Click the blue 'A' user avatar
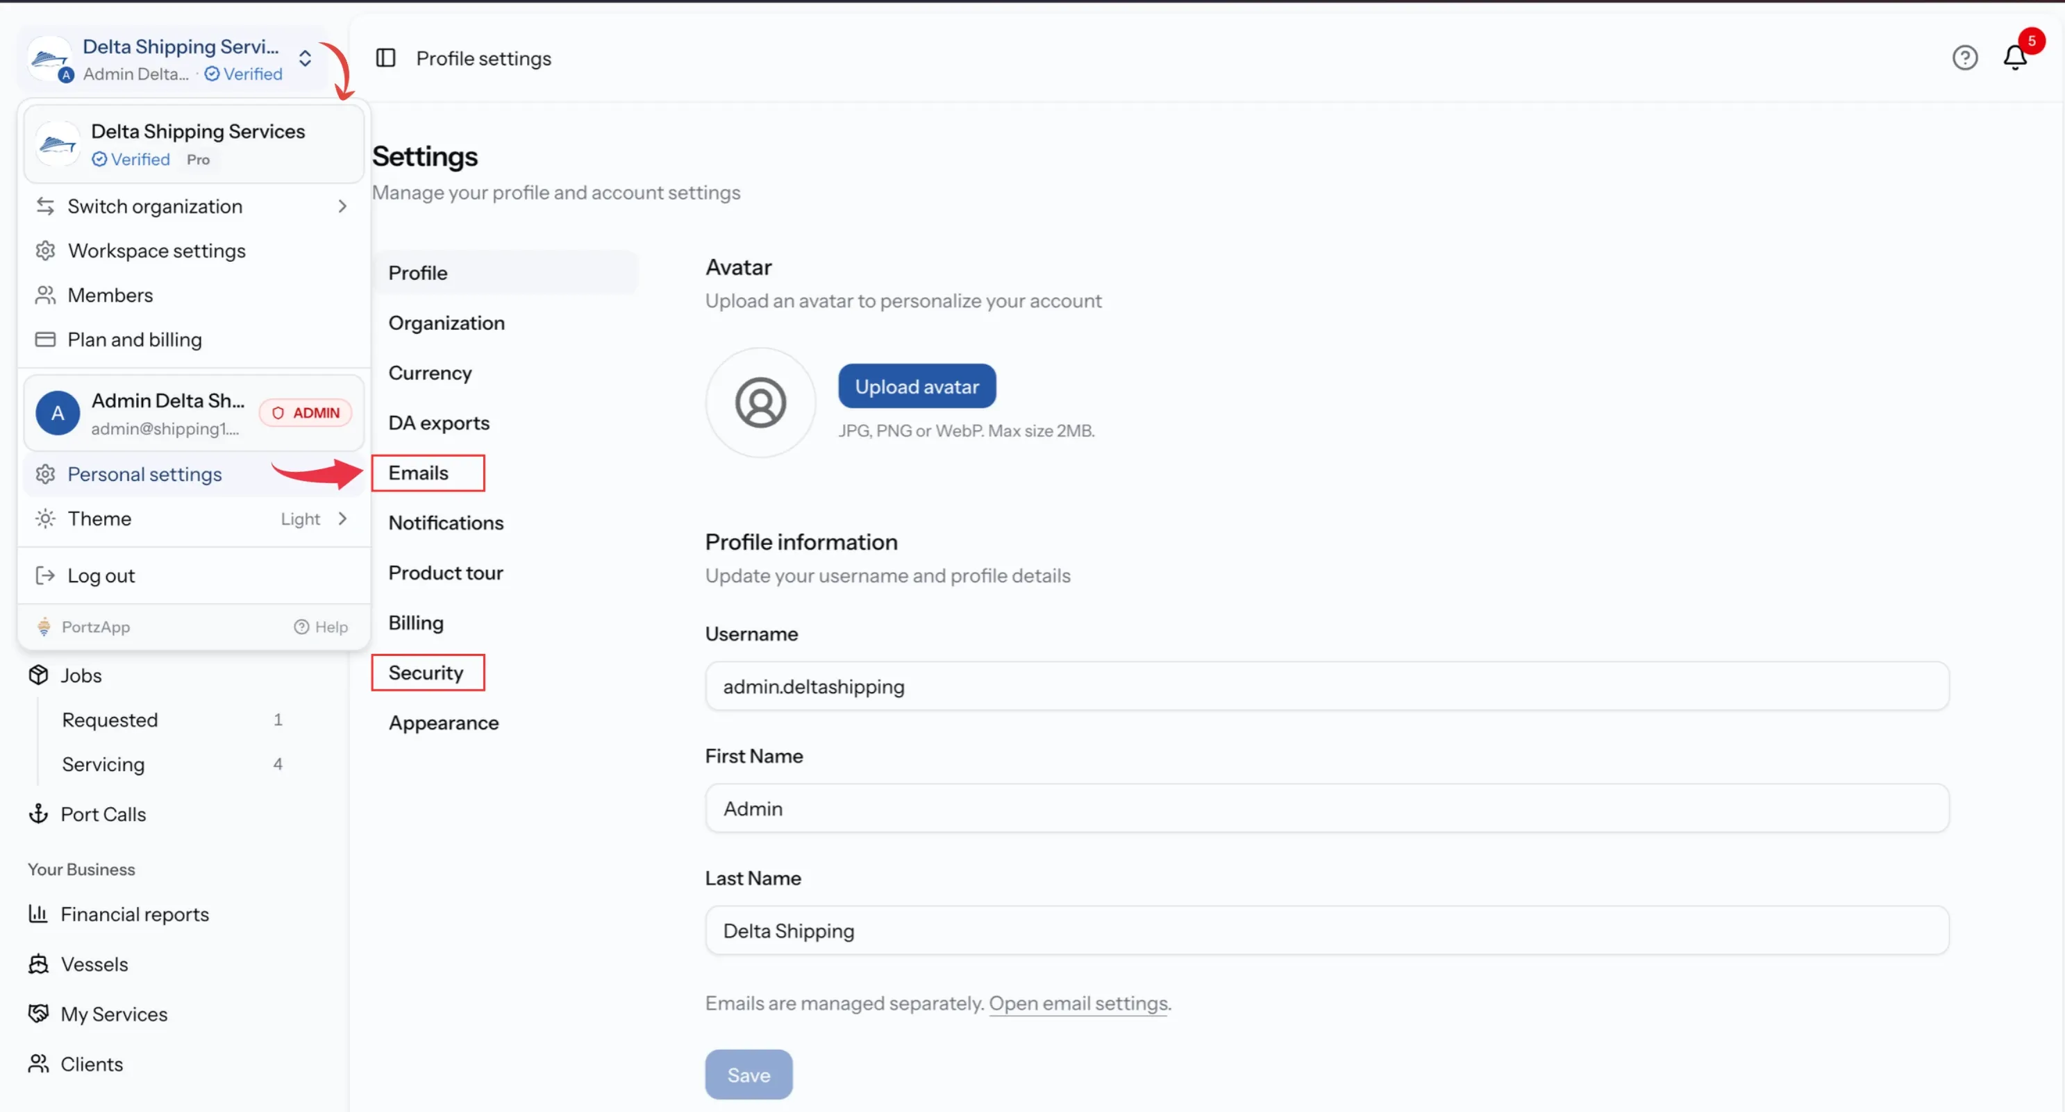This screenshot has height=1112, width=2065. coord(58,414)
